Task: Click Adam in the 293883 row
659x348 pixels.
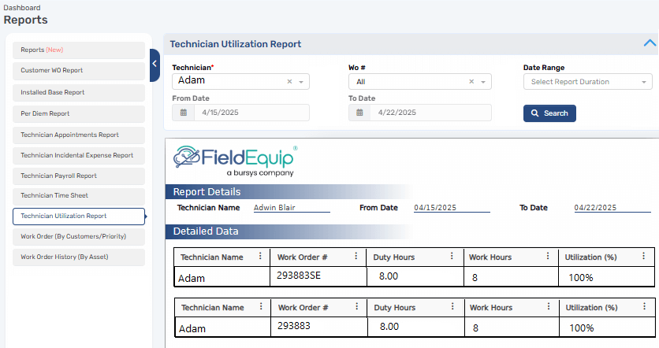Action: (x=192, y=328)
